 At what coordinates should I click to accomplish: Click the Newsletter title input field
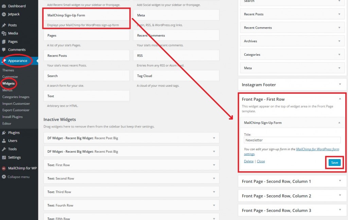[292, 140]
